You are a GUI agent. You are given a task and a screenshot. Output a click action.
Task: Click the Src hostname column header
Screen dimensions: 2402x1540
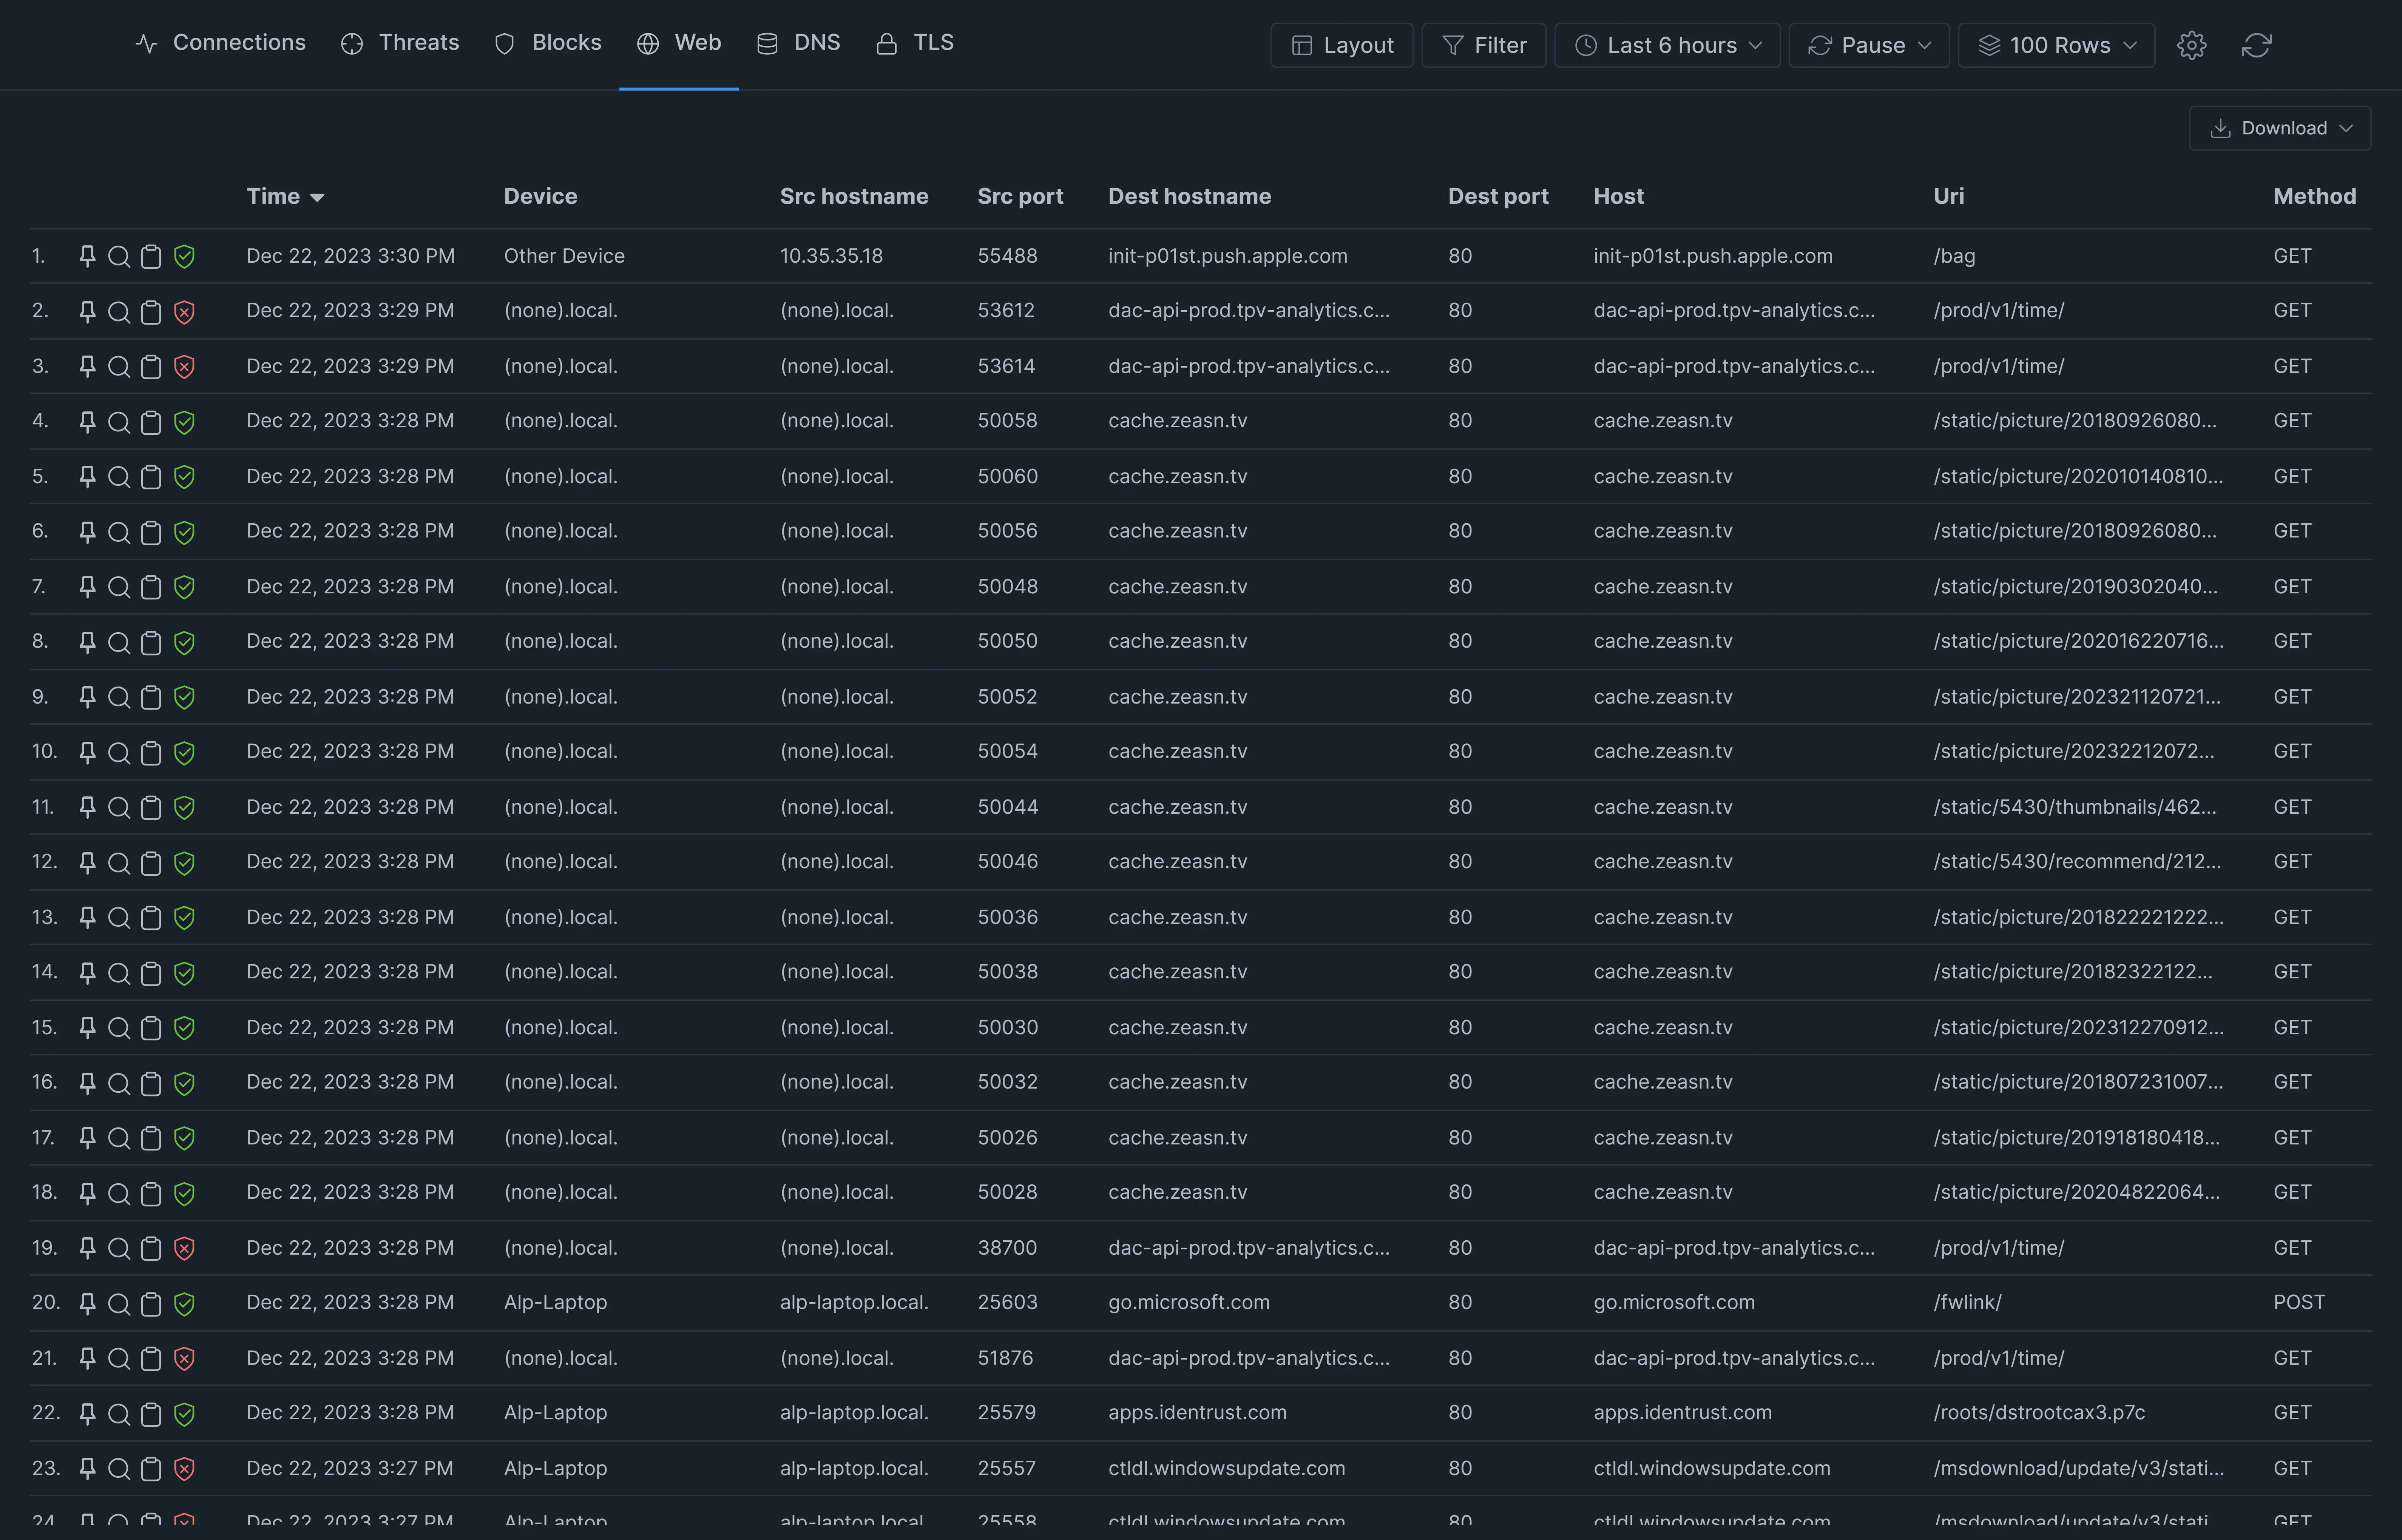point(854,196)
